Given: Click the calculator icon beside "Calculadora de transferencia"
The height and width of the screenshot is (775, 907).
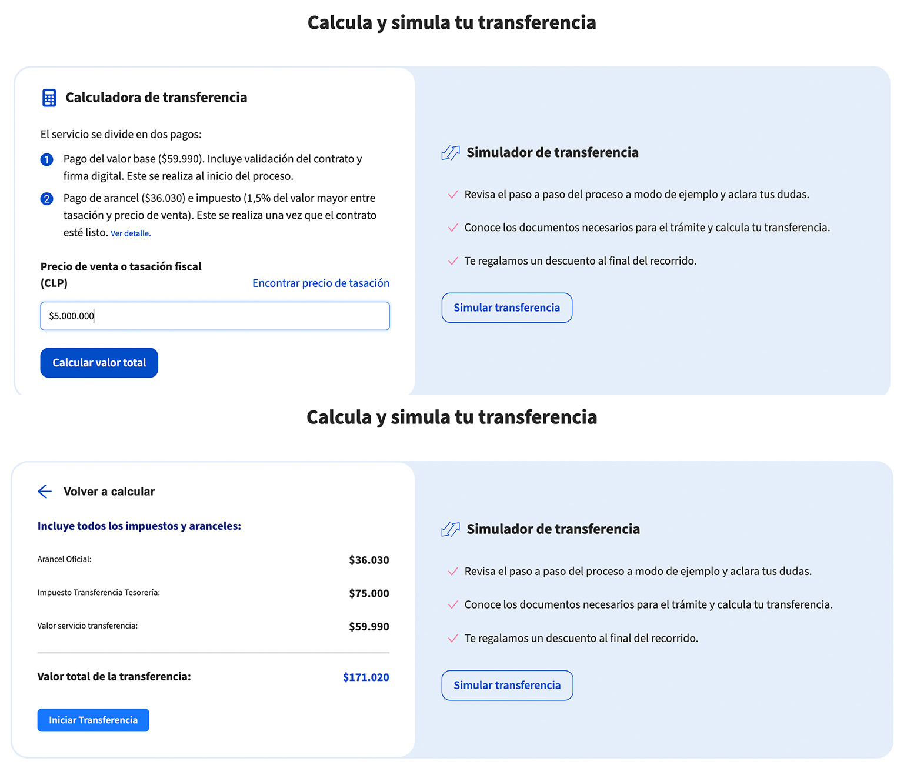Looking at the screenshot, I should pyautogui.click(x=48, y=97).
